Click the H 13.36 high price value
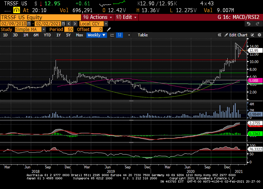Image resolution: width=263 pixels, height=189 pixels. pos(148,10)
